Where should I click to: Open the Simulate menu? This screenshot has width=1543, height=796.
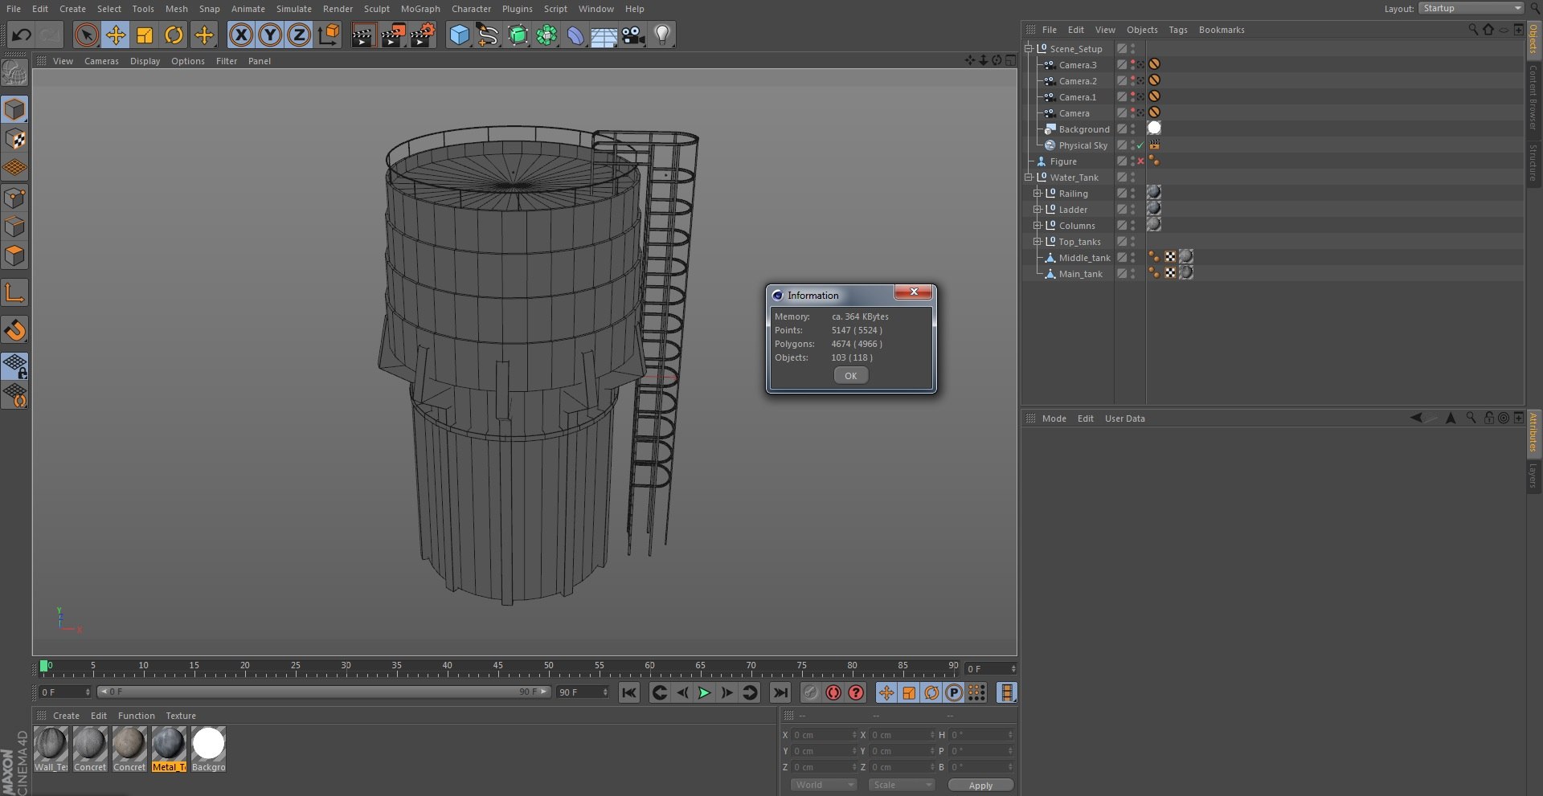click(x=294, y=9)
